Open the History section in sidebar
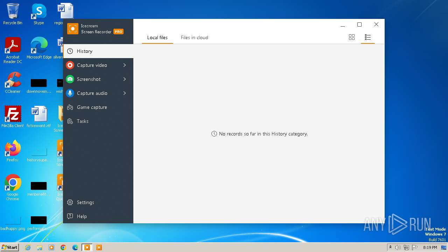The height and width of the screenshot is (252, 448). 98,51
